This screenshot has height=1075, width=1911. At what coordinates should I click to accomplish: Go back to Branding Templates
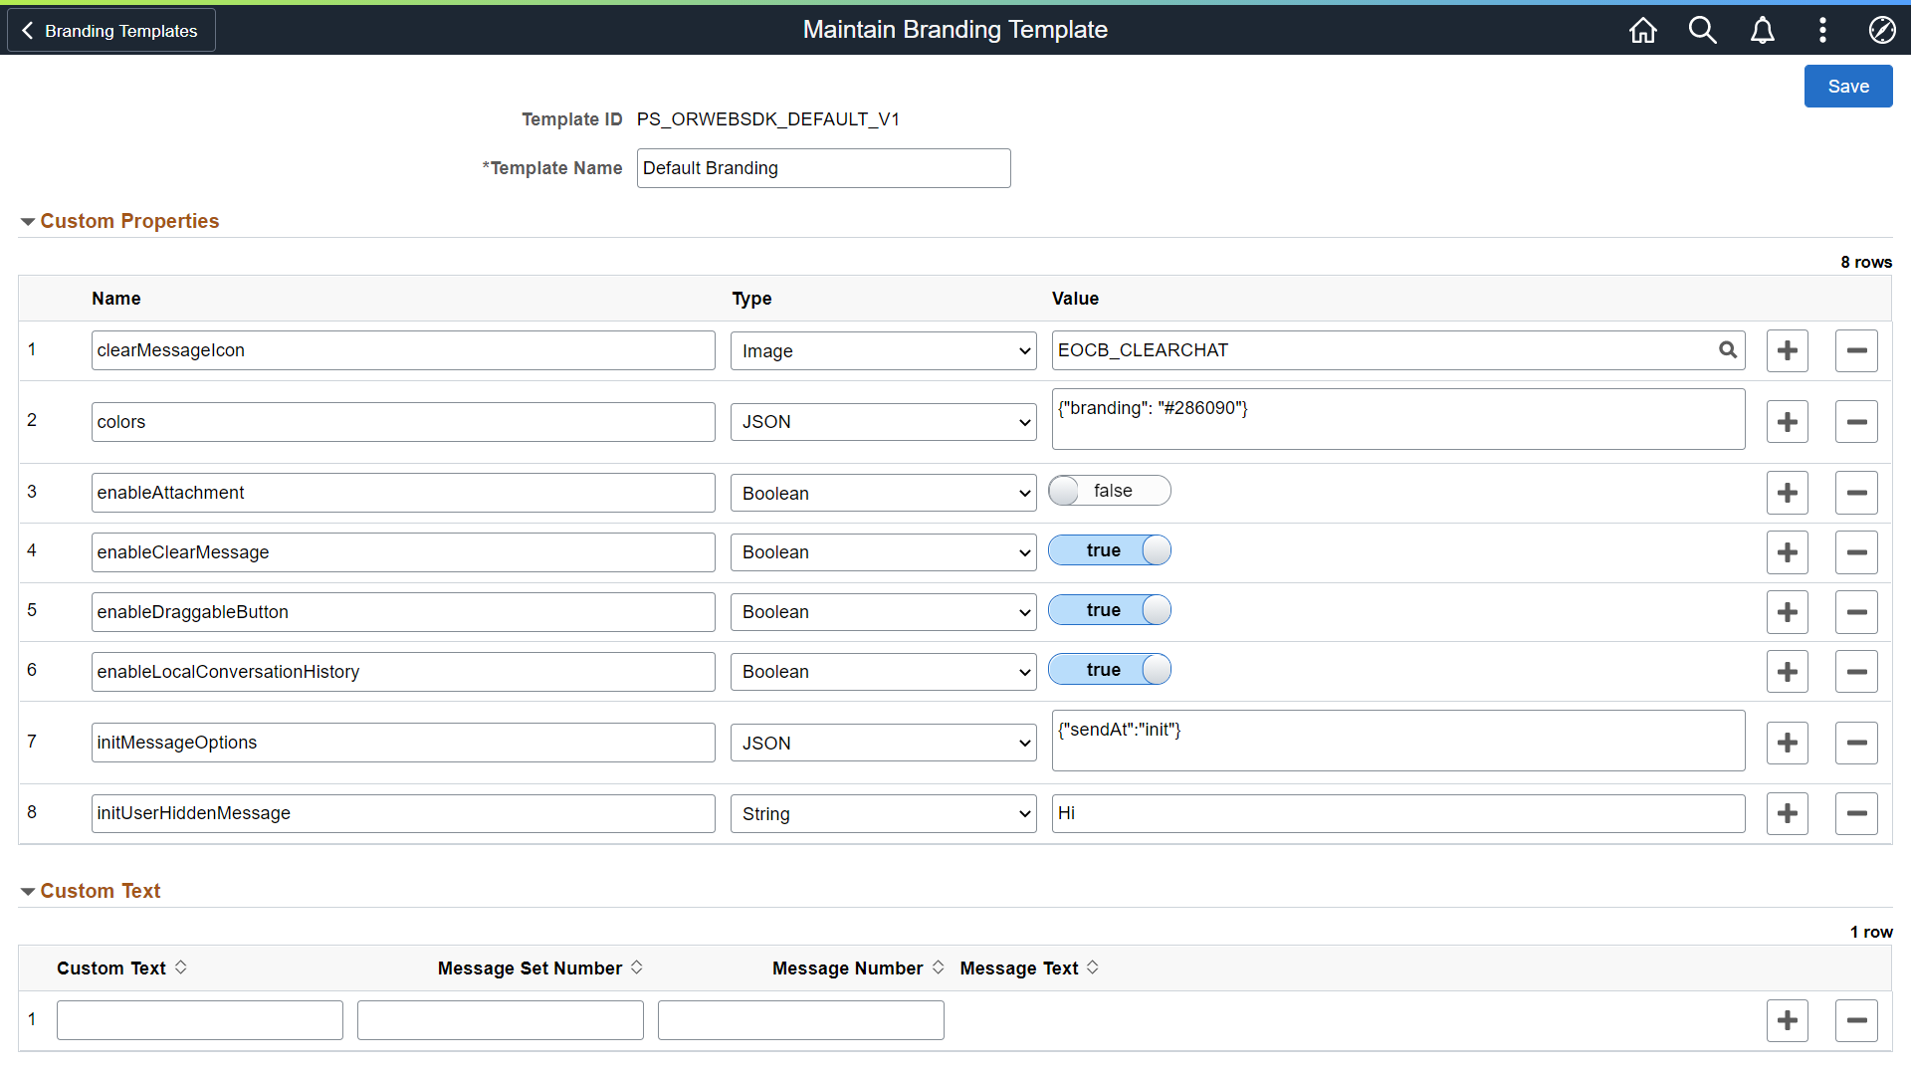[110, 31]
